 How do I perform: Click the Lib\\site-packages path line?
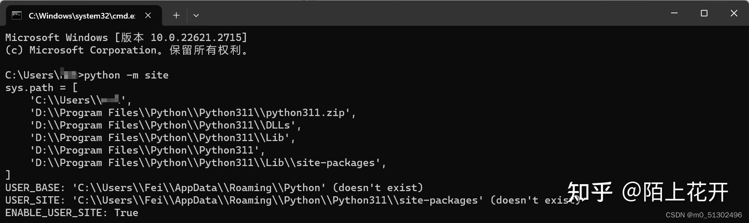208,163
